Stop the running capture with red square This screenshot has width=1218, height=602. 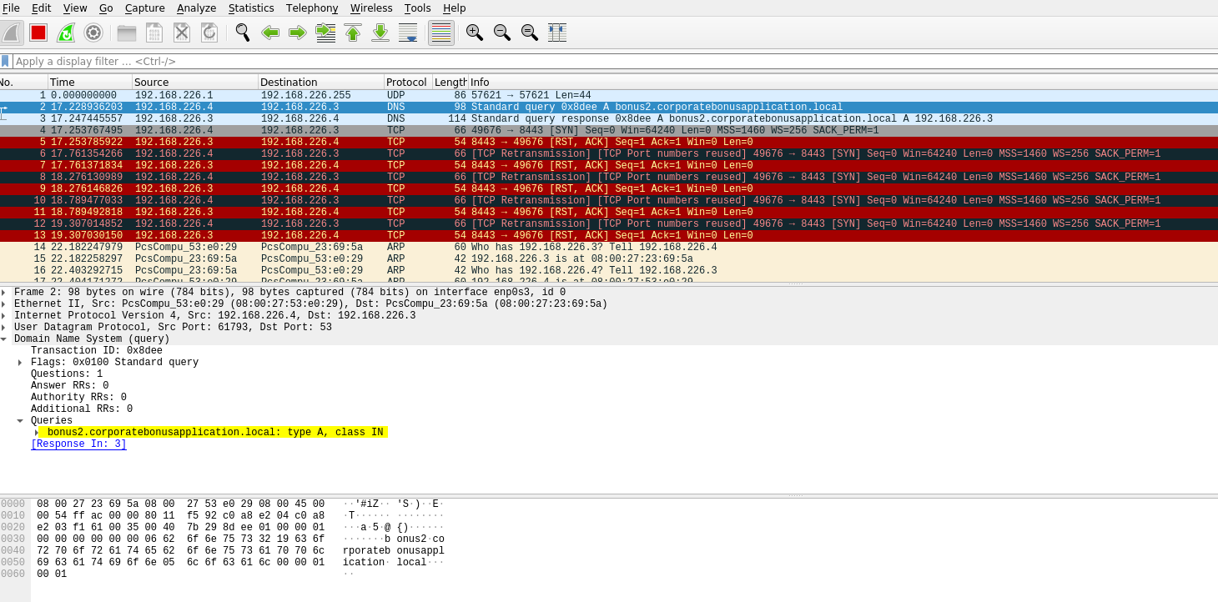[38, 33]
